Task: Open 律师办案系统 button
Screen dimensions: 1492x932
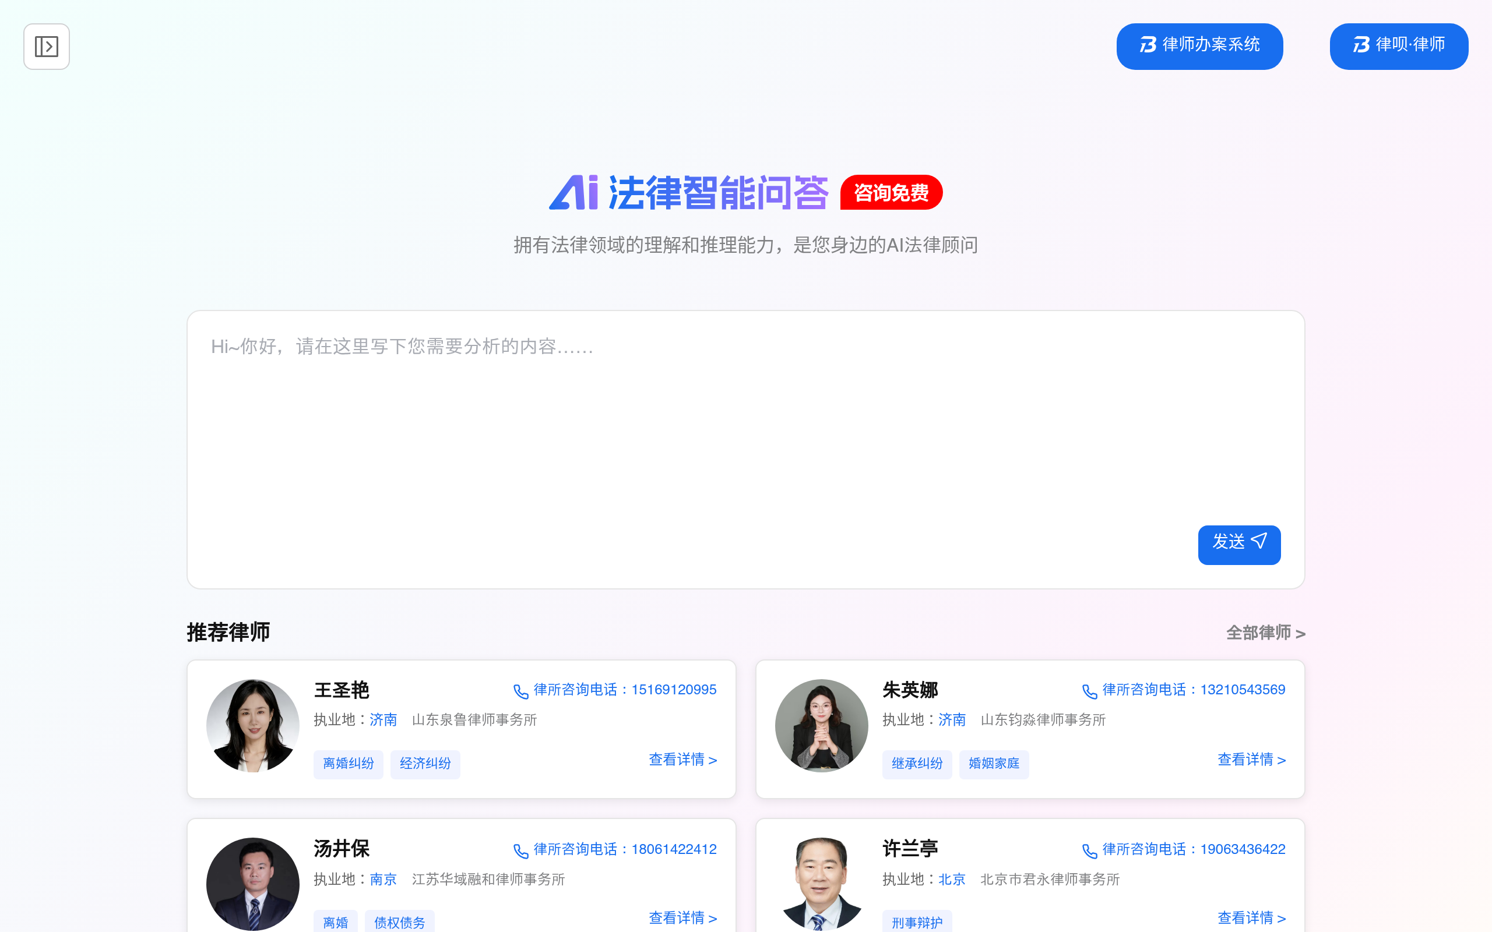Action: point(1199,46)
